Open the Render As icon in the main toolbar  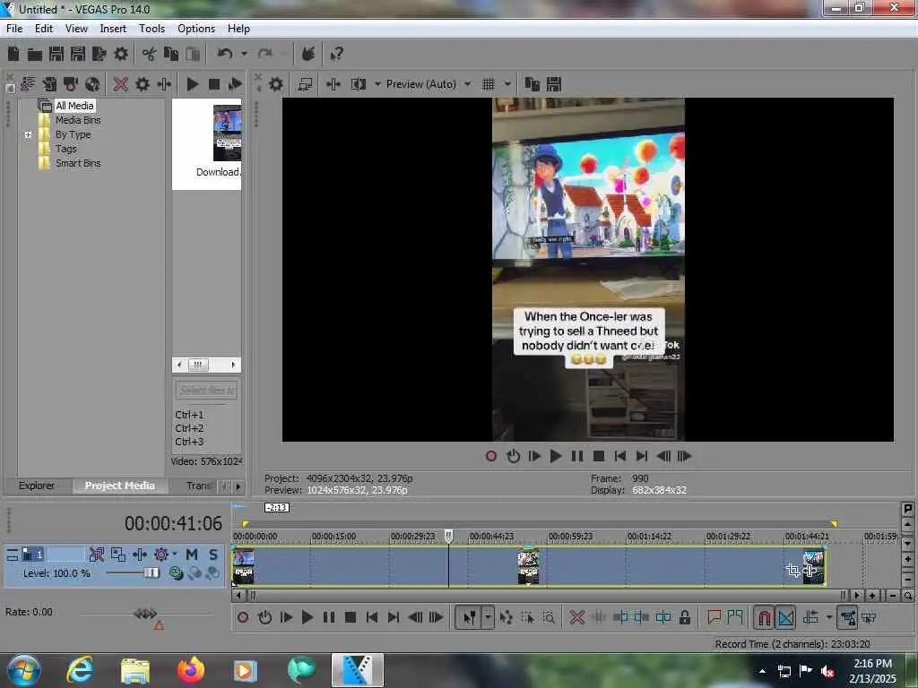coord(100,54)
